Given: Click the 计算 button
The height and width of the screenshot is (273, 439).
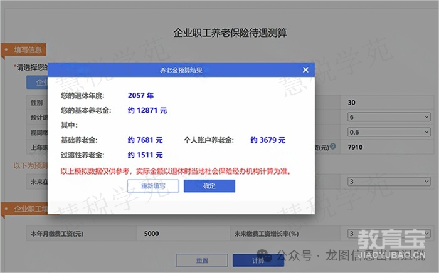Looking at the screenshot, I should pos(258,260).
